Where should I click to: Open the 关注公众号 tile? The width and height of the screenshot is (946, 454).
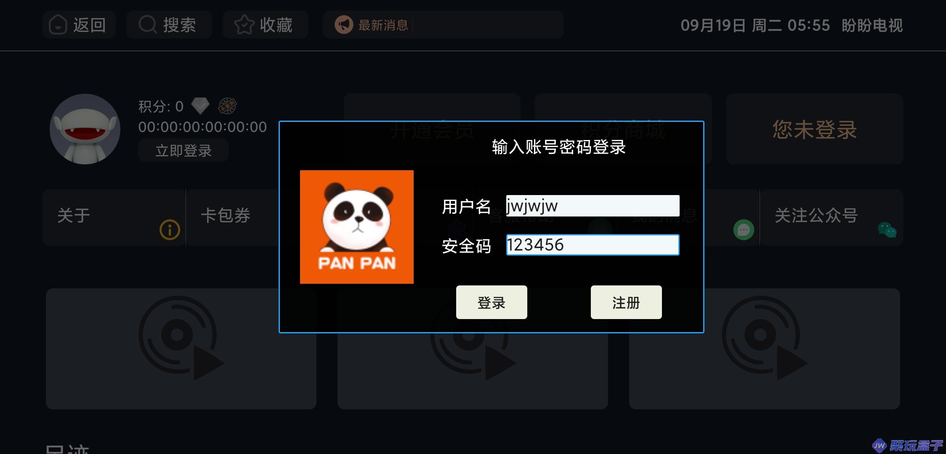click(x=832, y=217)
